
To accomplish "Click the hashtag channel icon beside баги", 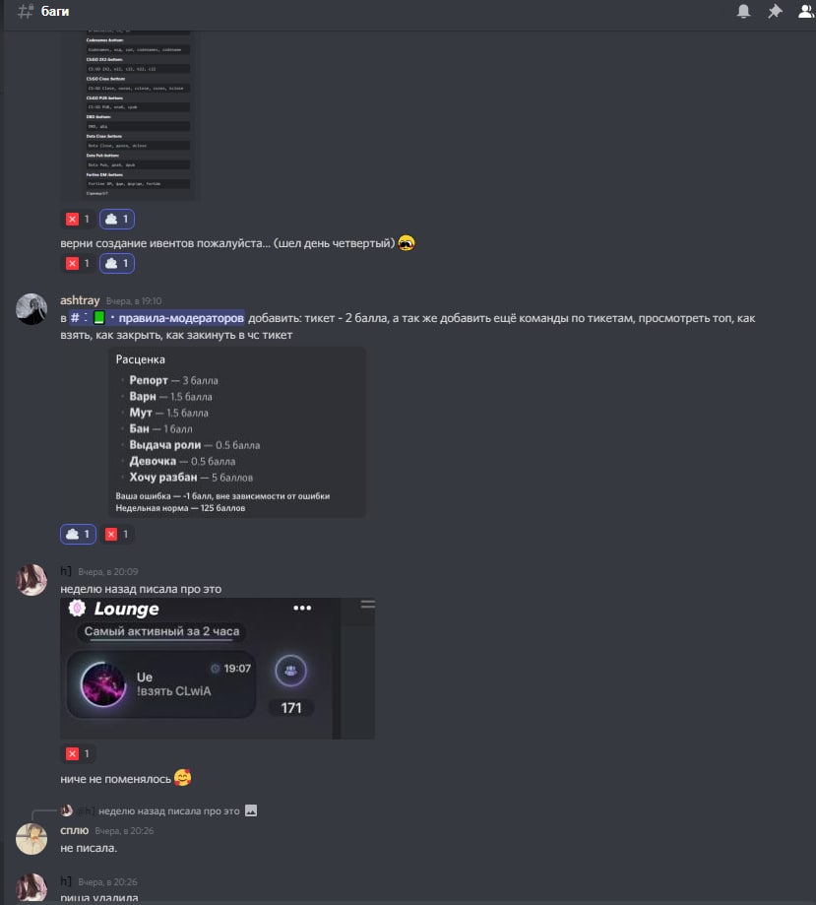I will point(25,12).
